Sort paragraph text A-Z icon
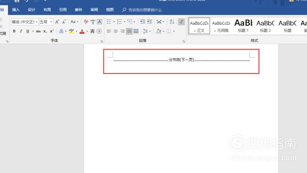 click(x=172, y=22)
